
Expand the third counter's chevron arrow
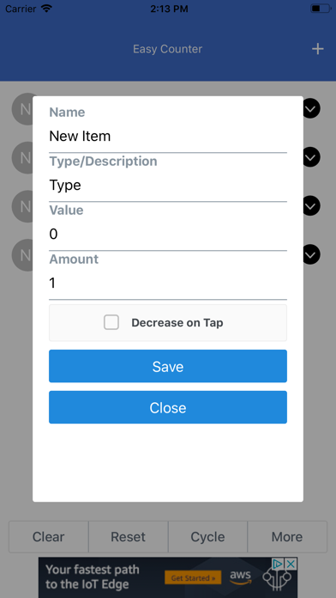pos(312,206)
